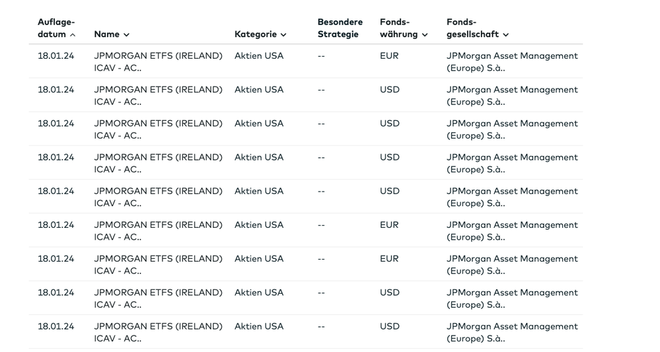Click chevron beside Kategorie header

(x=283, y=35)
